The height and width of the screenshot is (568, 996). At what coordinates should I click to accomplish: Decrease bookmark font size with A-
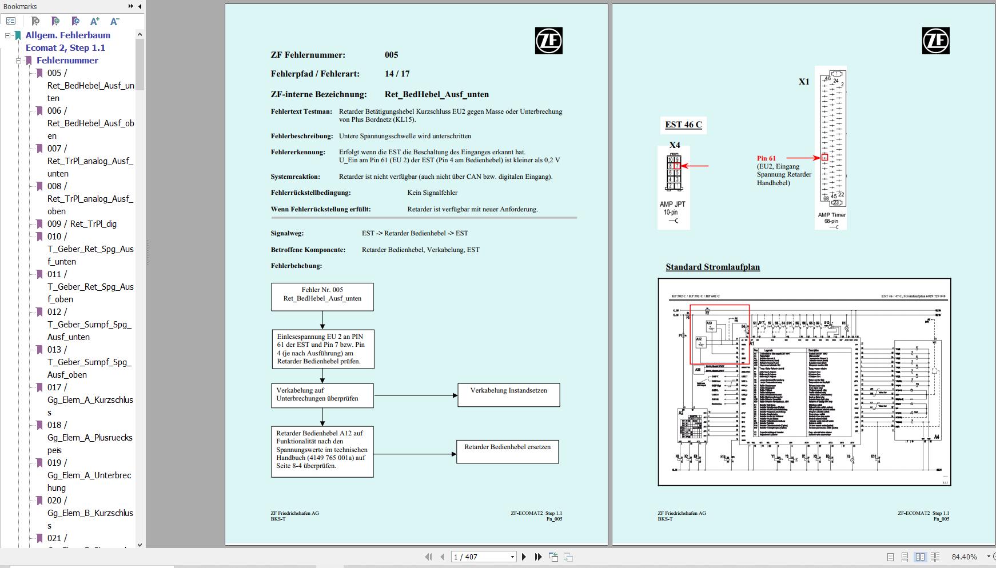click(x=114, y=21)
